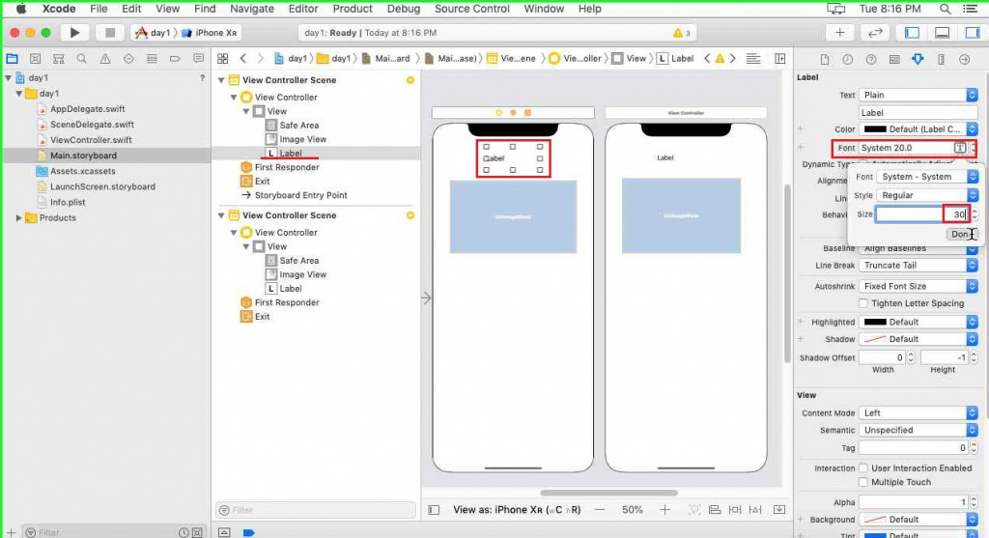The image size is (989, 538).
Task: Toggle the Debug area panel button
Action: tap(943, 32)
